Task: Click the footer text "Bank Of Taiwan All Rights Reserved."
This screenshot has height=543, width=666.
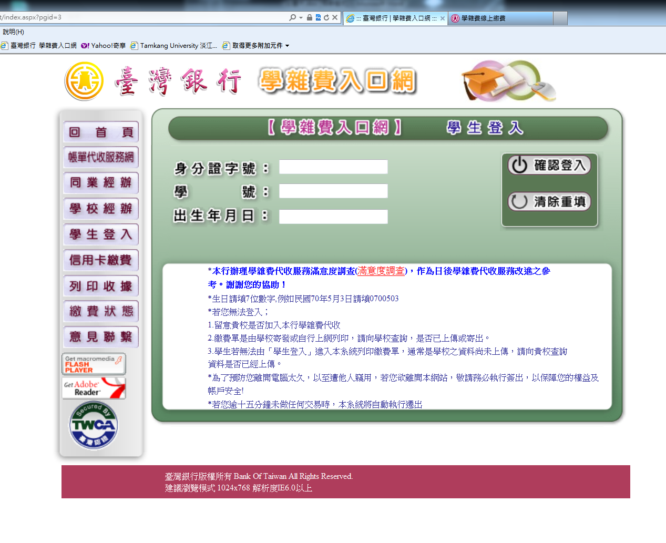Action: coord(293,476)
